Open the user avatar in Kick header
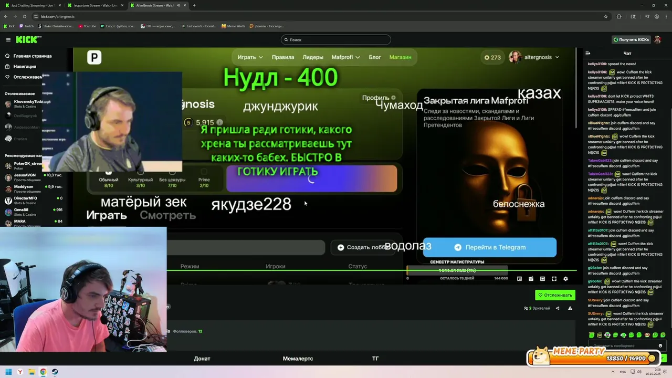This screenshot has height=378, width=672. click(x=657, y=39)
